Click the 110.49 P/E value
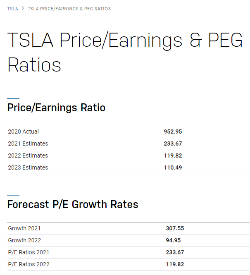This screenshot has width=250, height=275. (x=173, y=167)
